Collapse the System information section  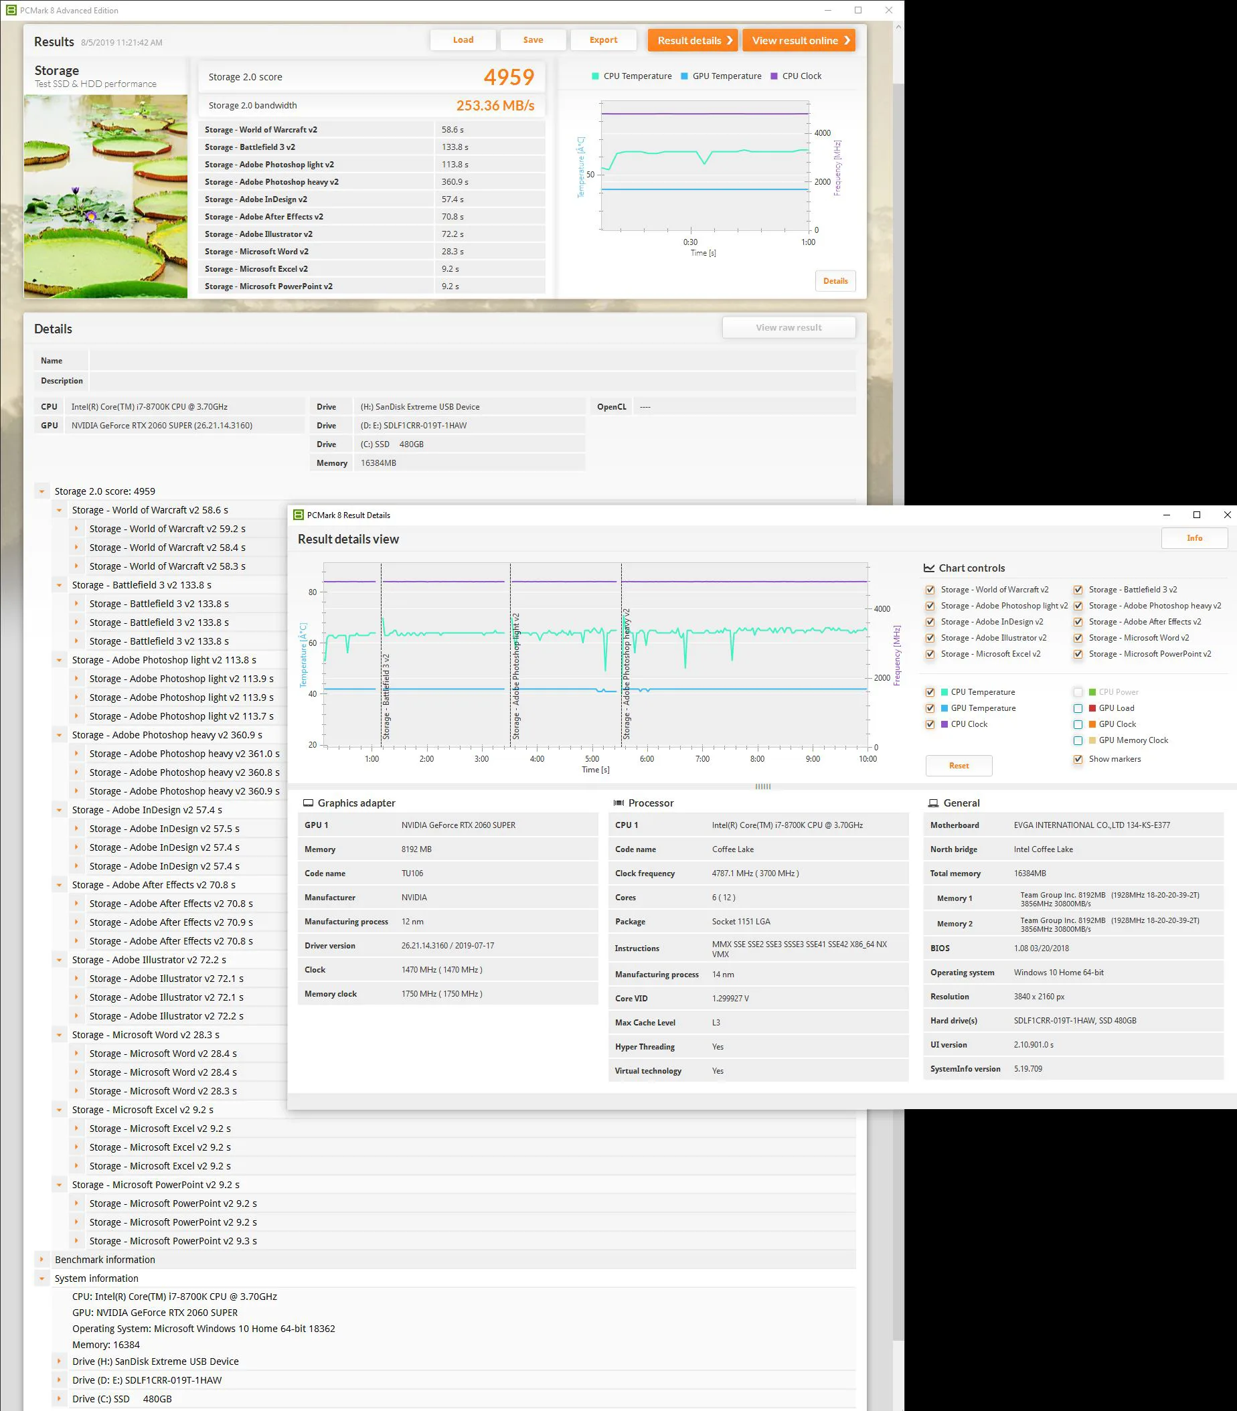[42, 1278]
